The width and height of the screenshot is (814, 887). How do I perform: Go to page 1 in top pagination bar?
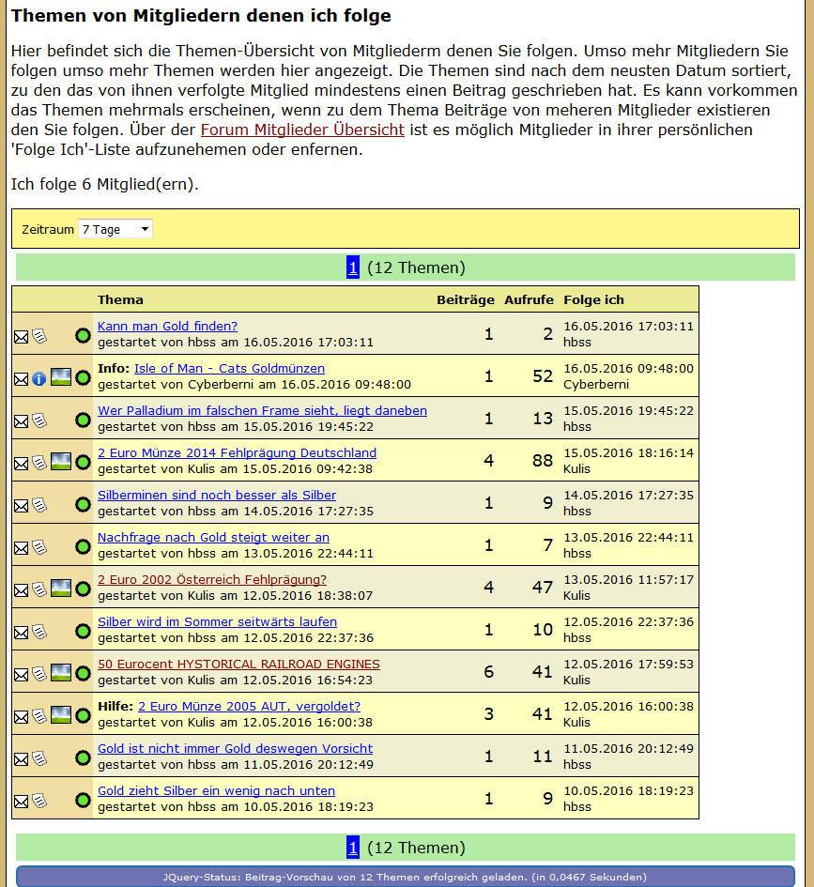click(x=353, y=268)
